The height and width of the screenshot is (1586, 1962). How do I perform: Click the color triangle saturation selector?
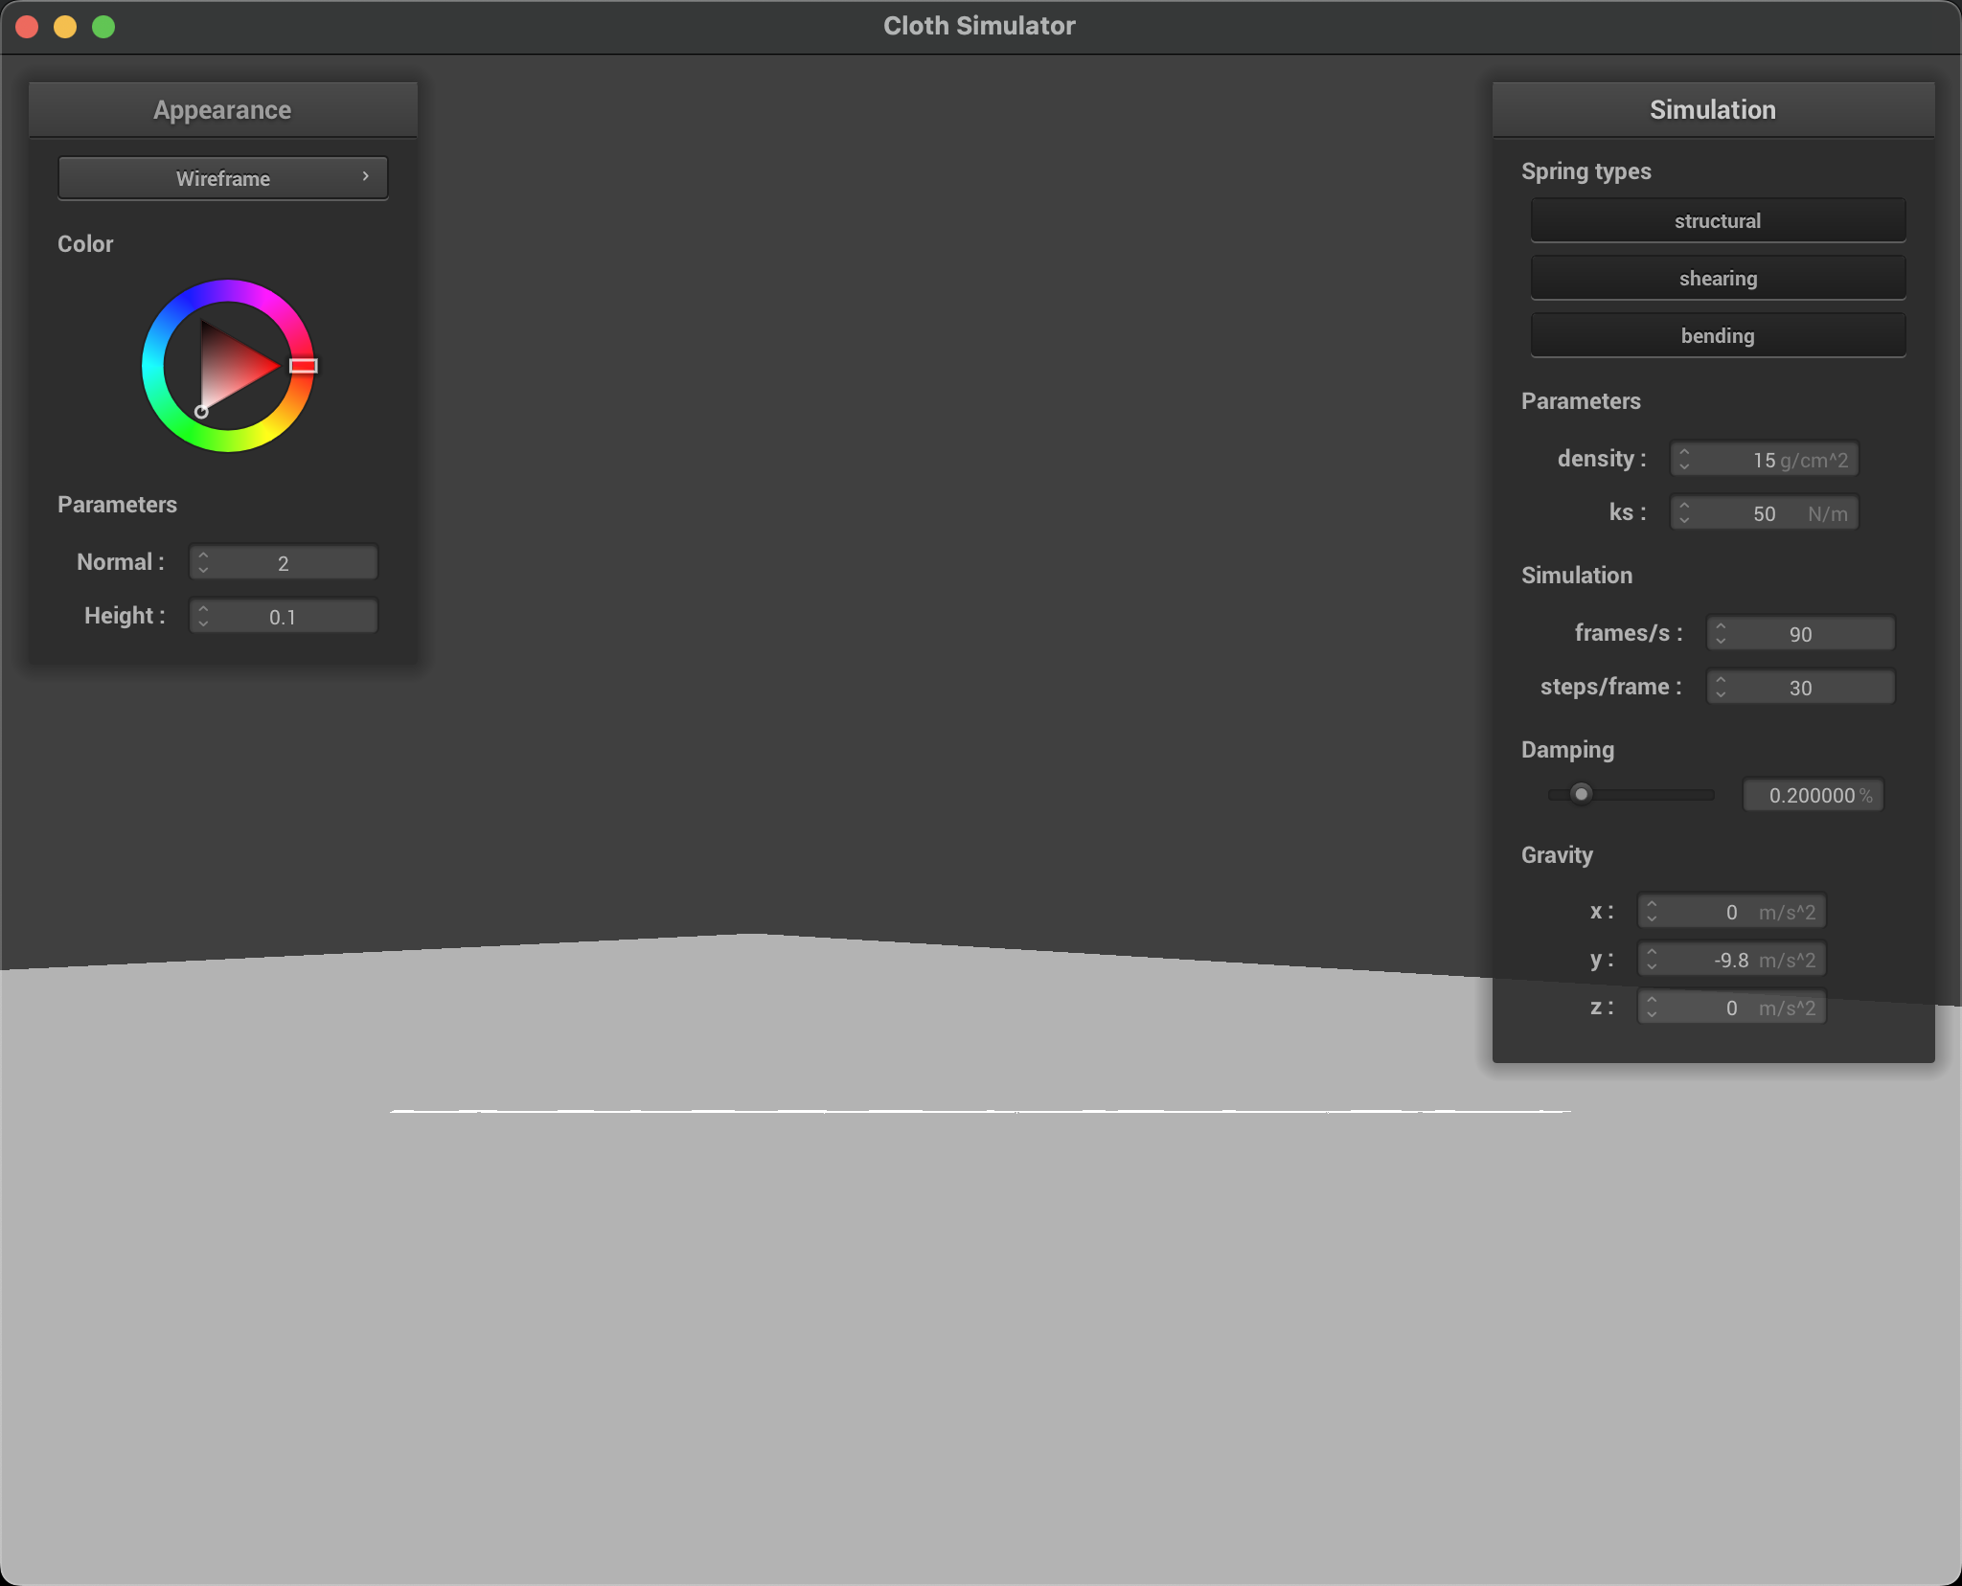(x=201, y=412)
